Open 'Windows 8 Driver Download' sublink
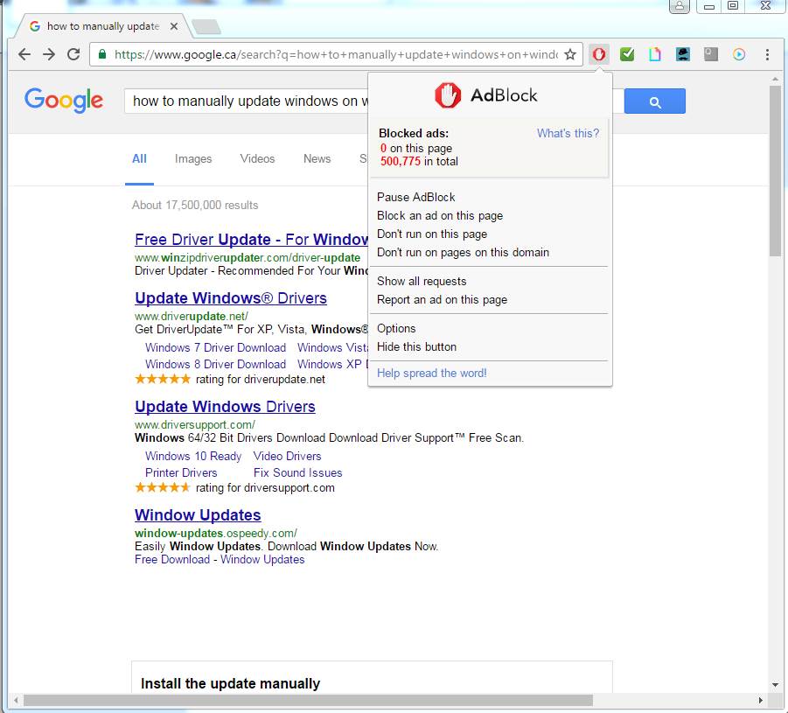Image resolution: width=788 pixels, height=713 pixels. [216, 364]
